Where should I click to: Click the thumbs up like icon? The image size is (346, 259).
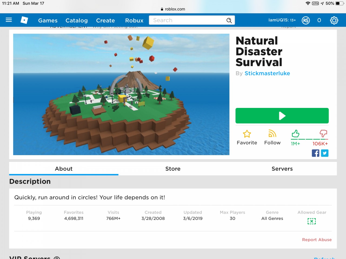click(x=295, y=133)
